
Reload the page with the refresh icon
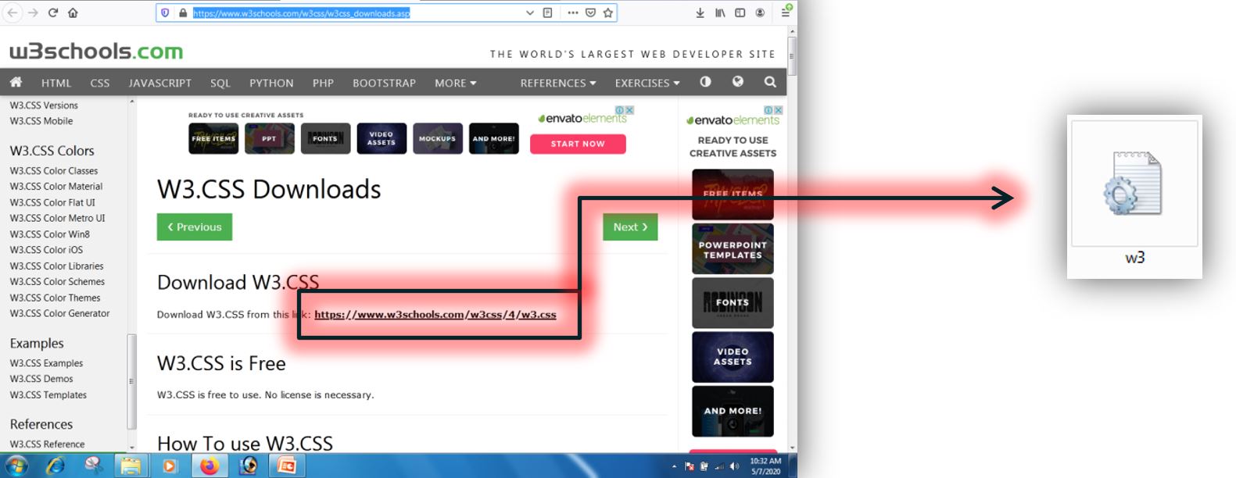(x=53, y=12)
